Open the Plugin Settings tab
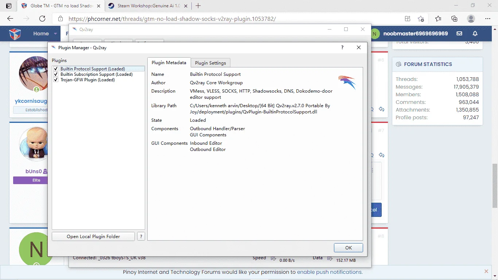This screenshot has width=498, height=280. pyautogui.click(x=210, y=63)
